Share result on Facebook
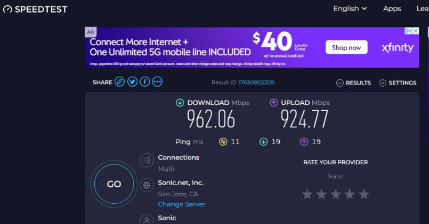The height and width of the screenshot is (224, 429). 144,82
